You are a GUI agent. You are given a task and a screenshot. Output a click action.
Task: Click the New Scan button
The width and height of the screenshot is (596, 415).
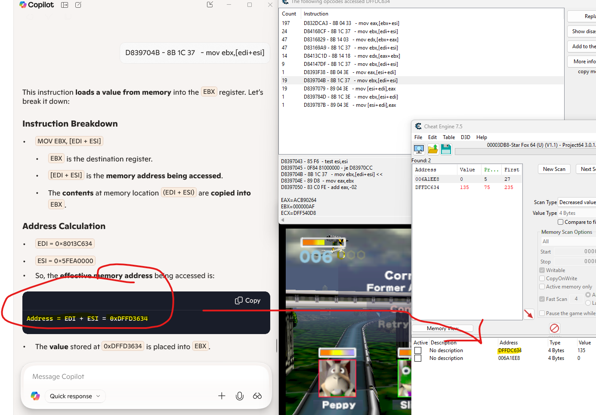click(x=554, y=169)
